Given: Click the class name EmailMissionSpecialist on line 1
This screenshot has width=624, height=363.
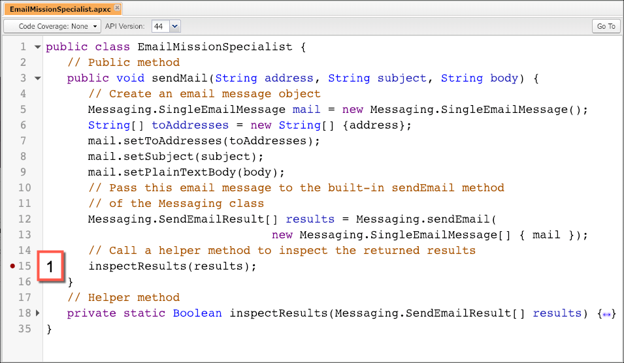Looking at the screenshot, I should point(215,47).
